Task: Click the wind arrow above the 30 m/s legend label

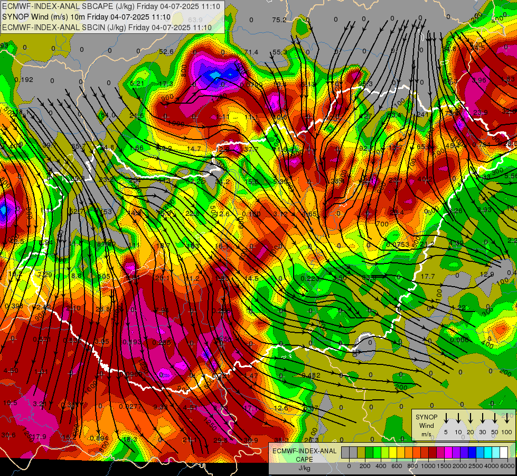Action: (x=482, y=418)
